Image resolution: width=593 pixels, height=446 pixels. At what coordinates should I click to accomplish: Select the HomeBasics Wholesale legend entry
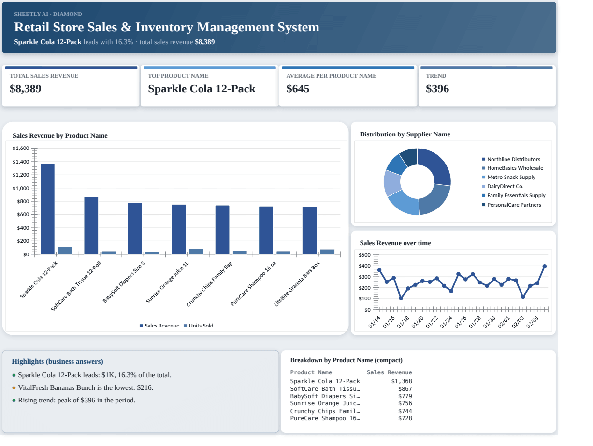pos(513,168)
